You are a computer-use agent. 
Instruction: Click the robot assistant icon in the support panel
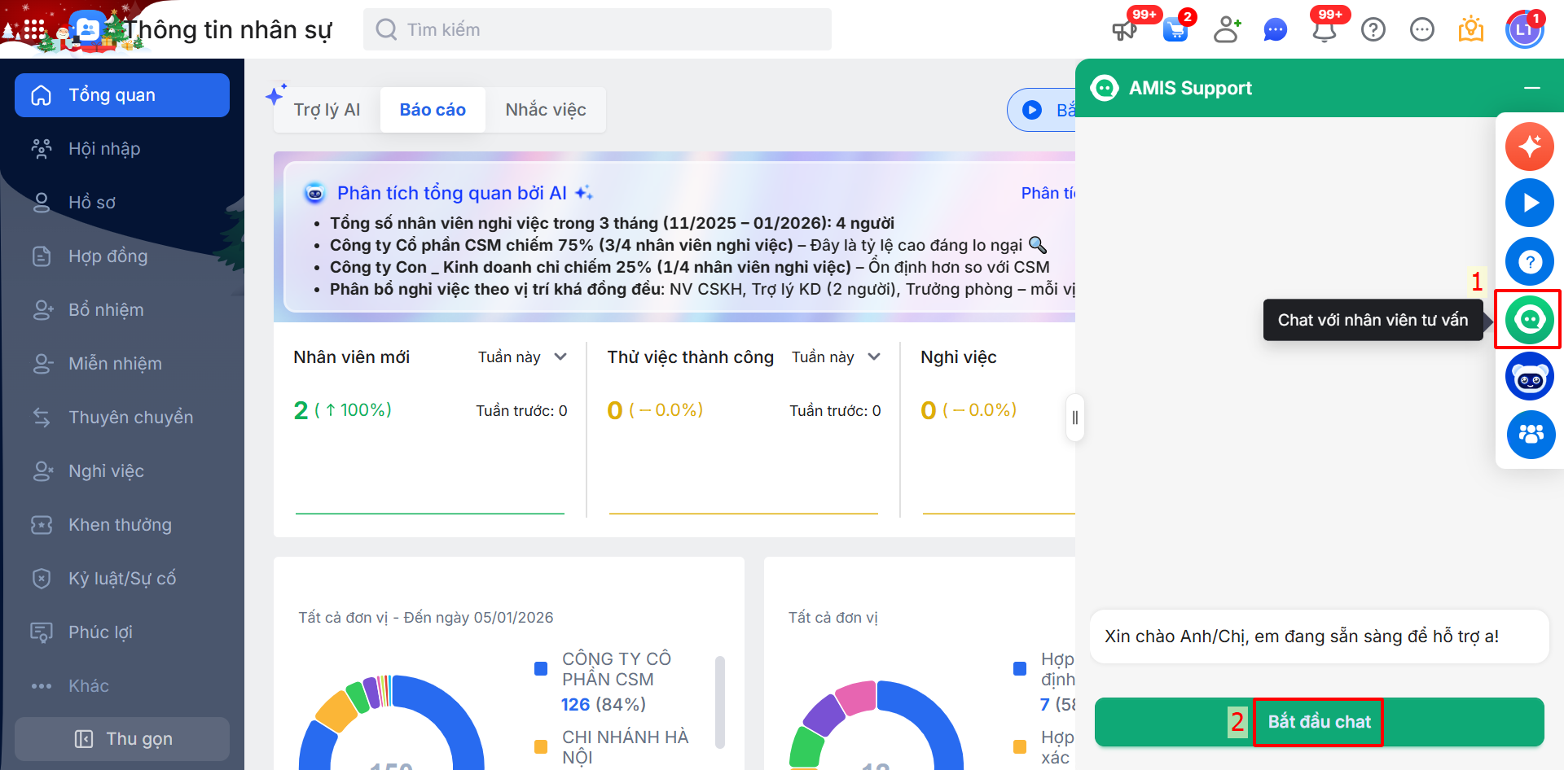(1530, 377)
